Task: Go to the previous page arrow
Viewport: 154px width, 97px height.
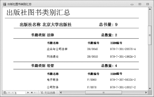Action: pos(13,93)
